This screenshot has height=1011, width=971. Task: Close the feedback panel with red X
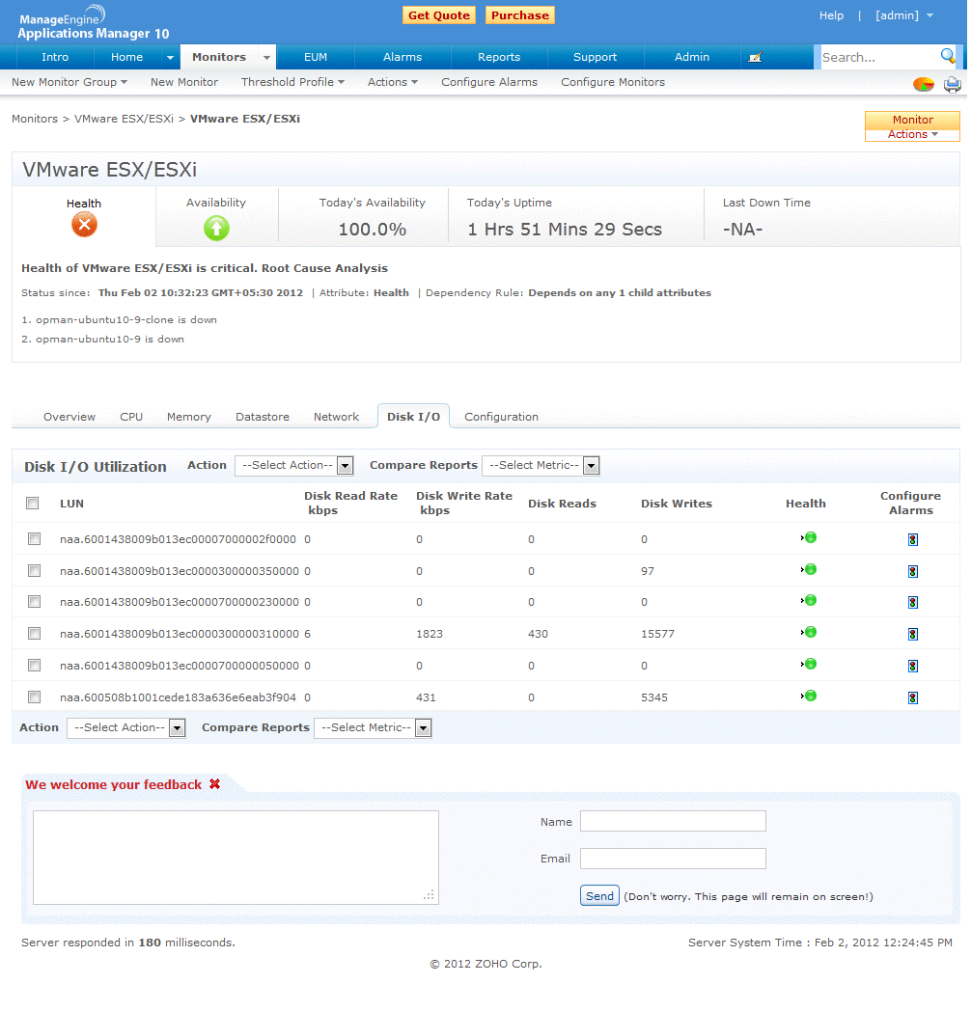tap(215, 784)
